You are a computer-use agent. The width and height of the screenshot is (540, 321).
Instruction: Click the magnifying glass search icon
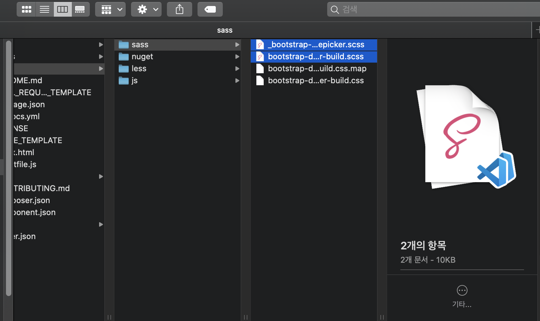(x=335, y=10)
